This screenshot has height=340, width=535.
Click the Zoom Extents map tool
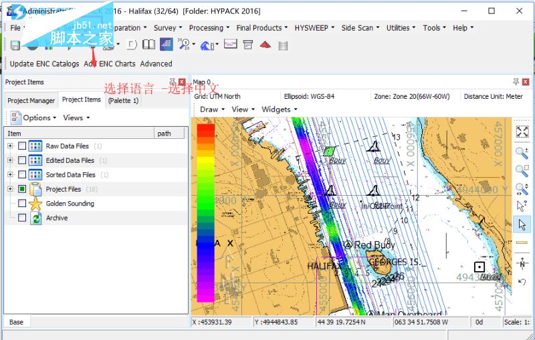522,132
